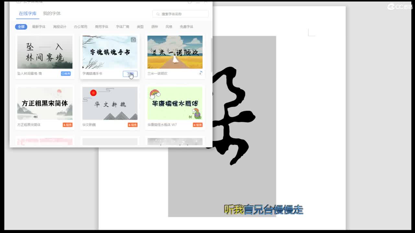Enable the 商用字体 filter
The height and width of the screenshot is (233, 415).
[102, 27]
